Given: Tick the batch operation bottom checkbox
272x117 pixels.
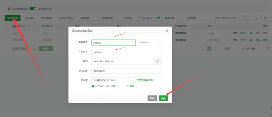Looking at the screenshot, I should (8, 49).
